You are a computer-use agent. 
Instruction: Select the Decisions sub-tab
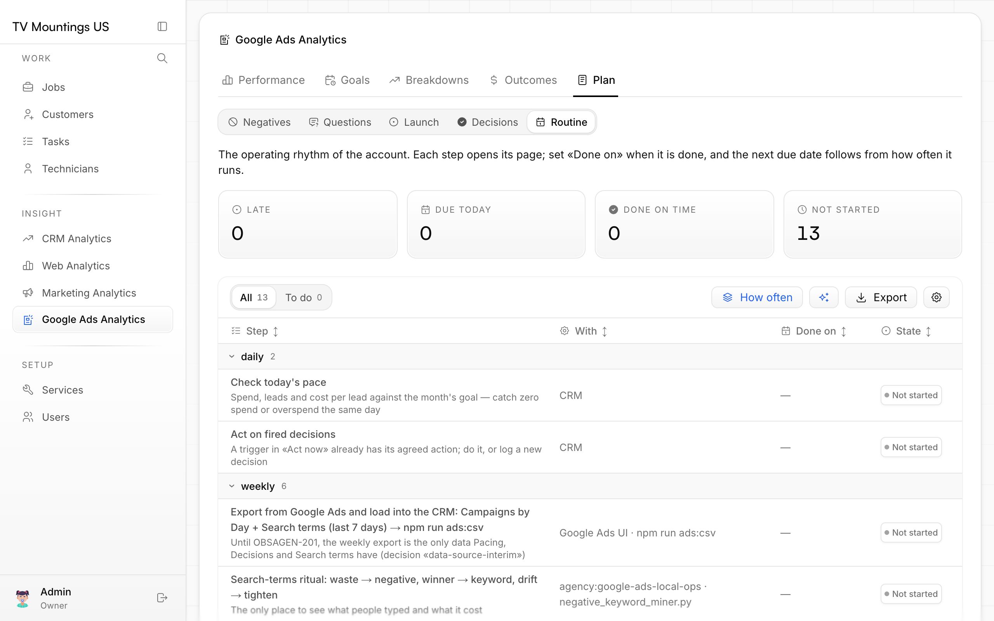[x=488, y=122]
